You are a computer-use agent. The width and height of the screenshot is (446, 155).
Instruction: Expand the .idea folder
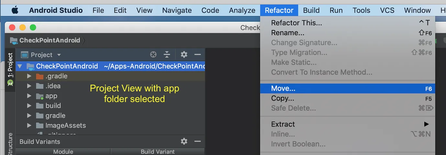pos(29,86)
